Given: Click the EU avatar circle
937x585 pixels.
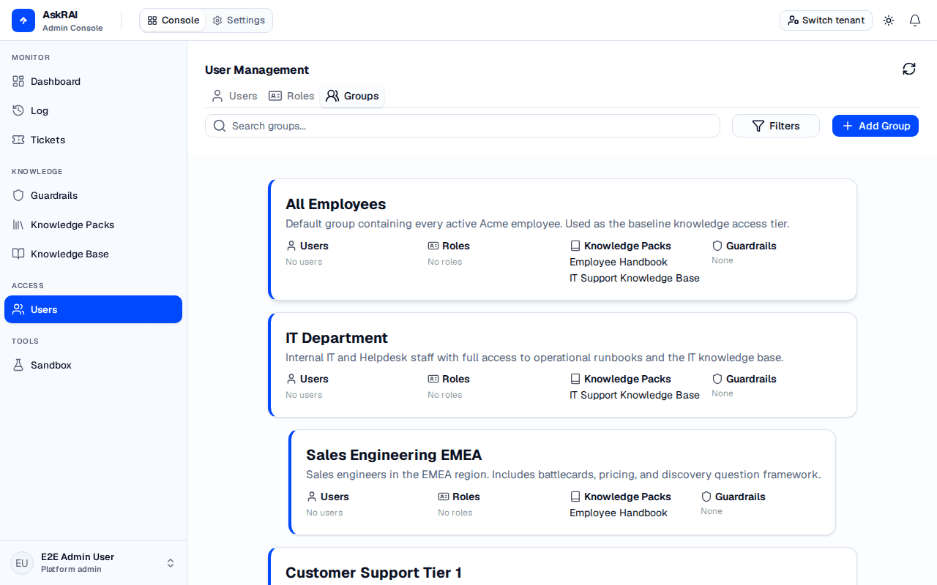Looking at the screenshot, I should 22,563.
